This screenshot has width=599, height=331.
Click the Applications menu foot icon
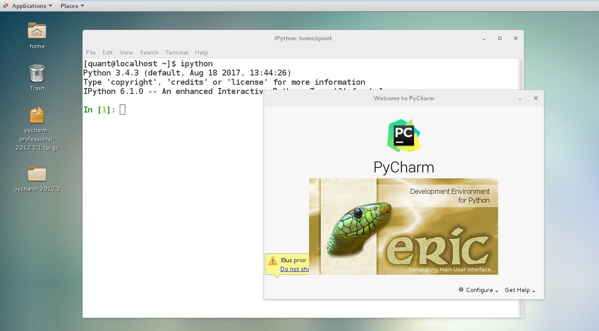[5, 6]
